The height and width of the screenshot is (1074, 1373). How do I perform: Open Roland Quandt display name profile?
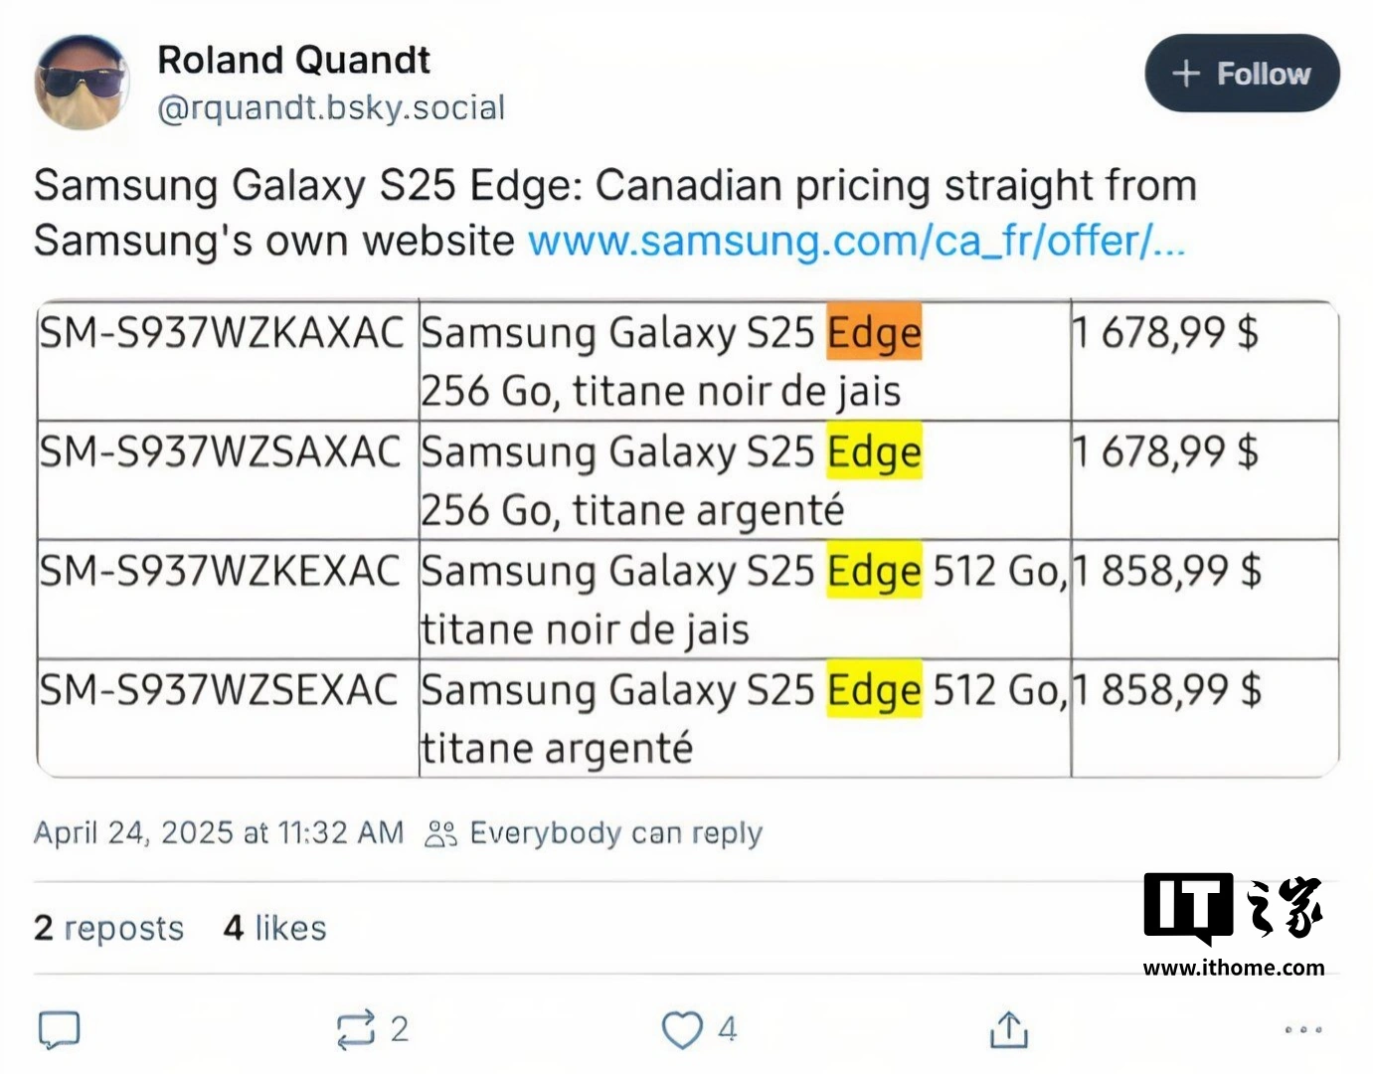click(293, 61)
